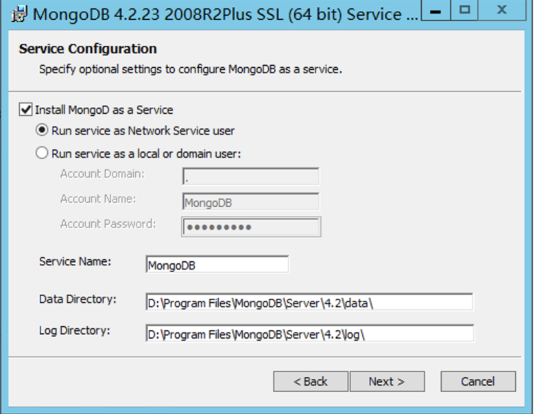Choose Run service as local or domain user
Viewport: 535px width, 414px height.
point(43,154)
